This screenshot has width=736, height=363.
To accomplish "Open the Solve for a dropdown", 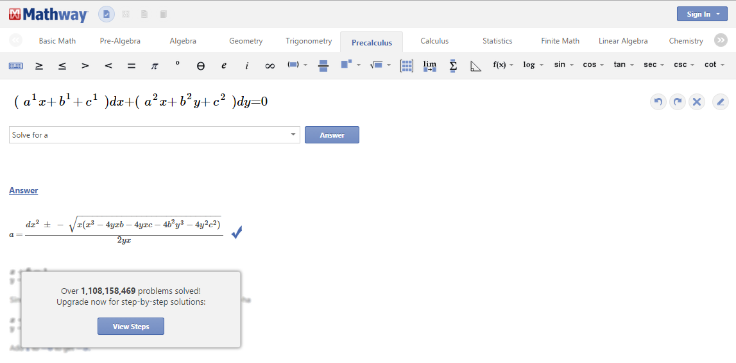I will 154,135.
